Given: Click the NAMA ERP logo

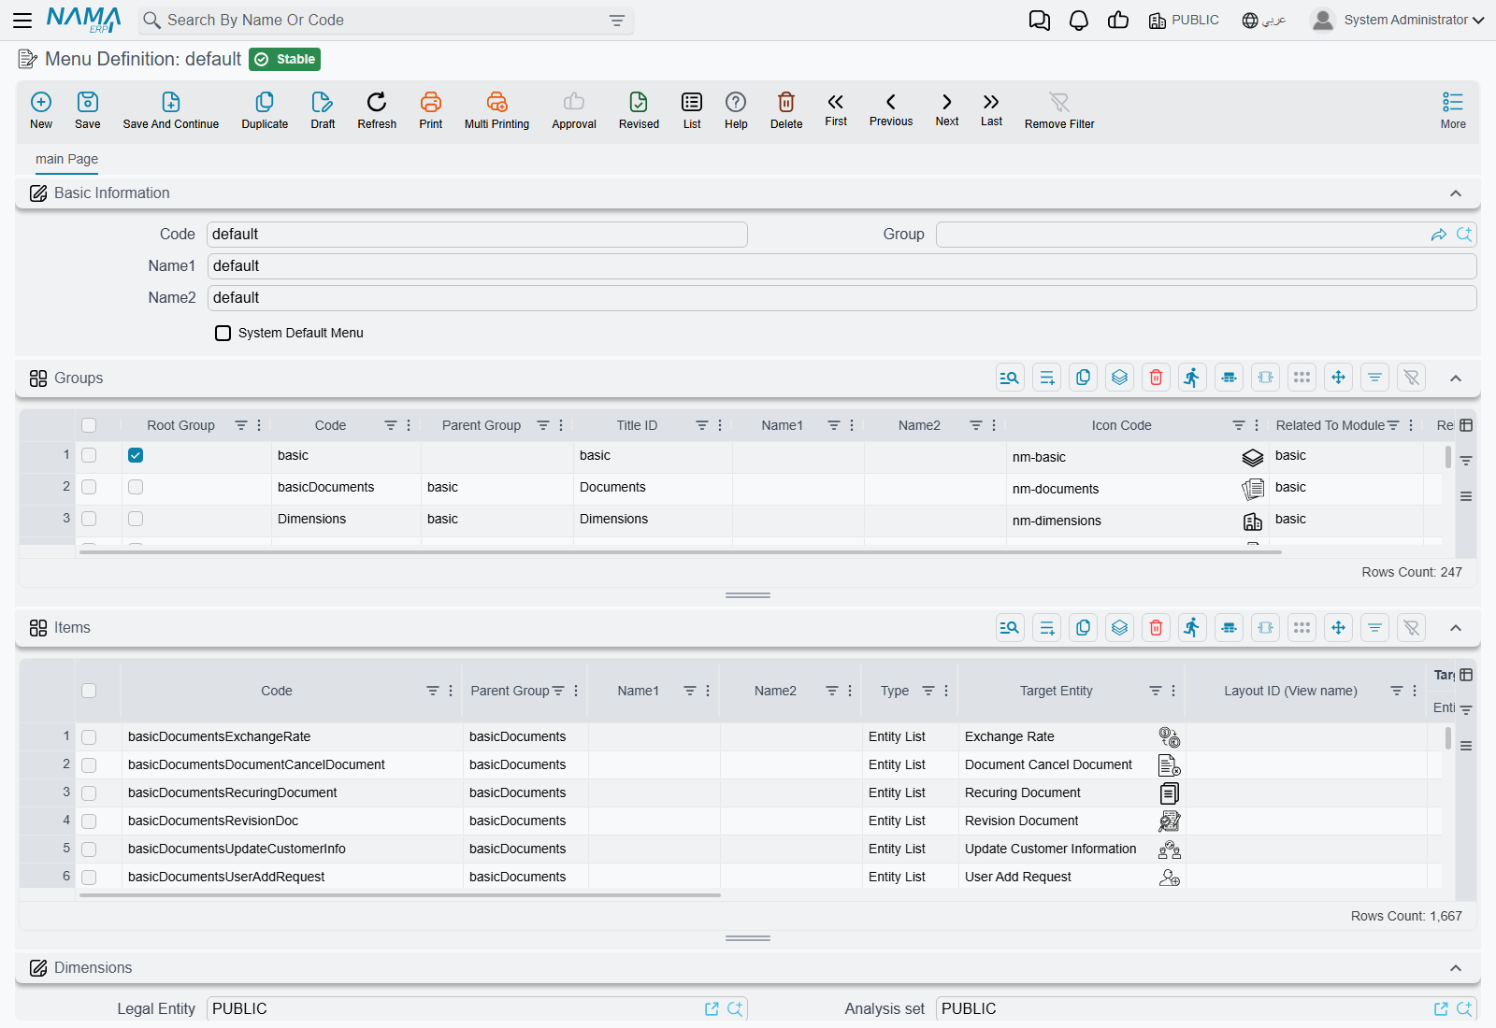Looking at the screenshot, I should [x=83, y=20].
